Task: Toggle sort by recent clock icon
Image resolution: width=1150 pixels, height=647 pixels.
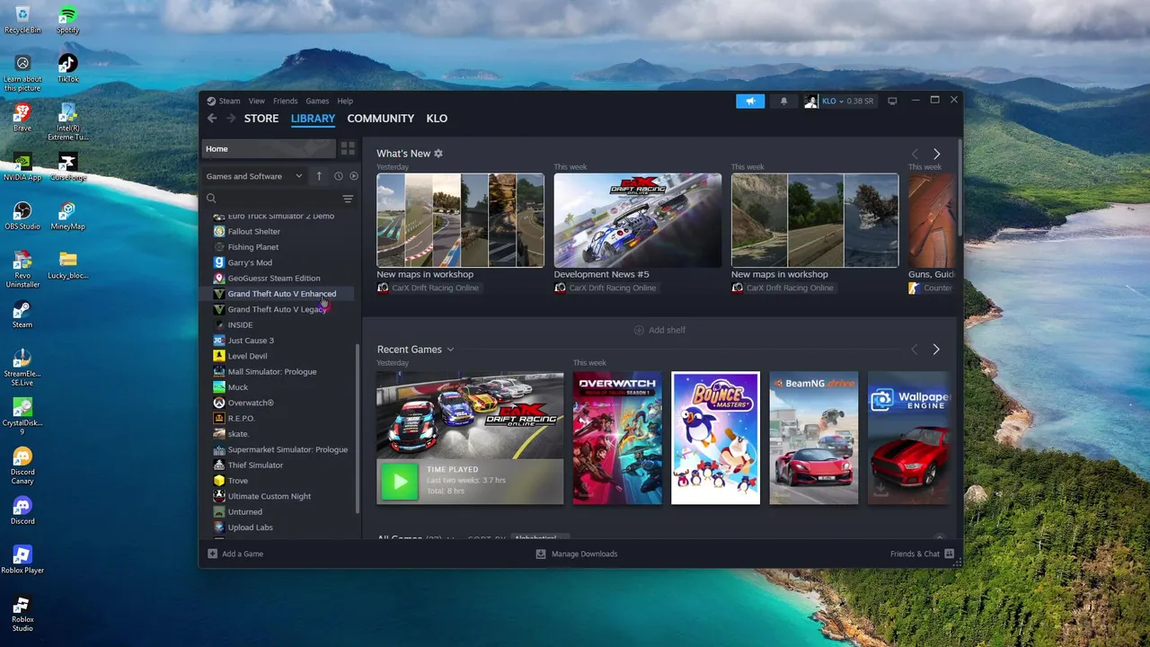Action: point(339,176)
